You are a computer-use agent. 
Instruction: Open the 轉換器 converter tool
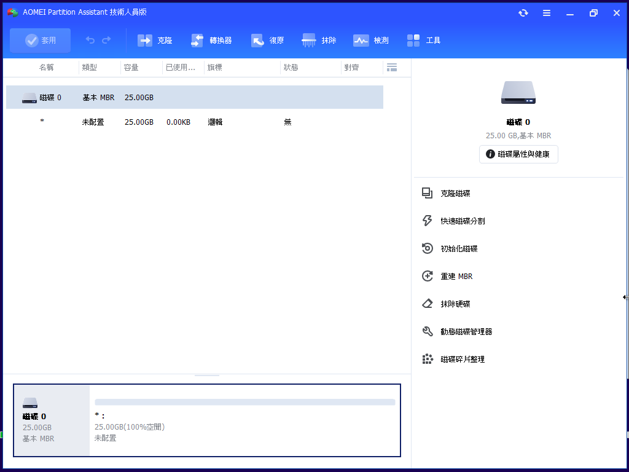pyautogui.click(x=211, y=40)
